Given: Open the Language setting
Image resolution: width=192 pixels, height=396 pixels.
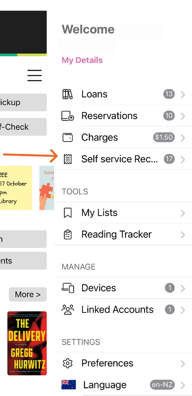Looking at the screenshot, I should tap(123, 385).
